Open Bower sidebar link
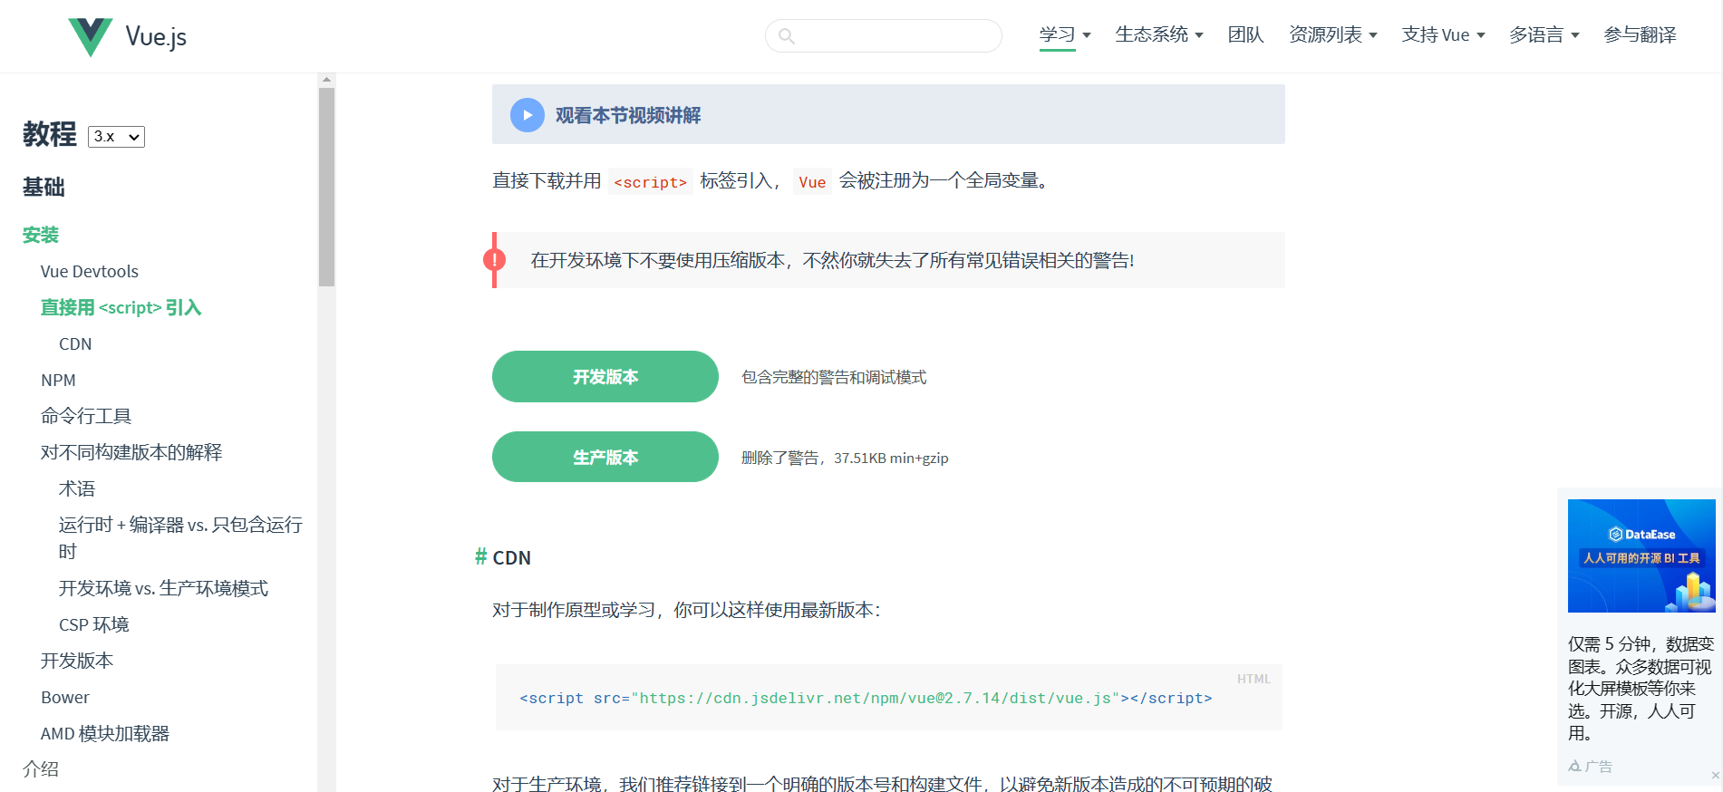The width and height of the screenshot is (1723, 792). pos(65,697)
